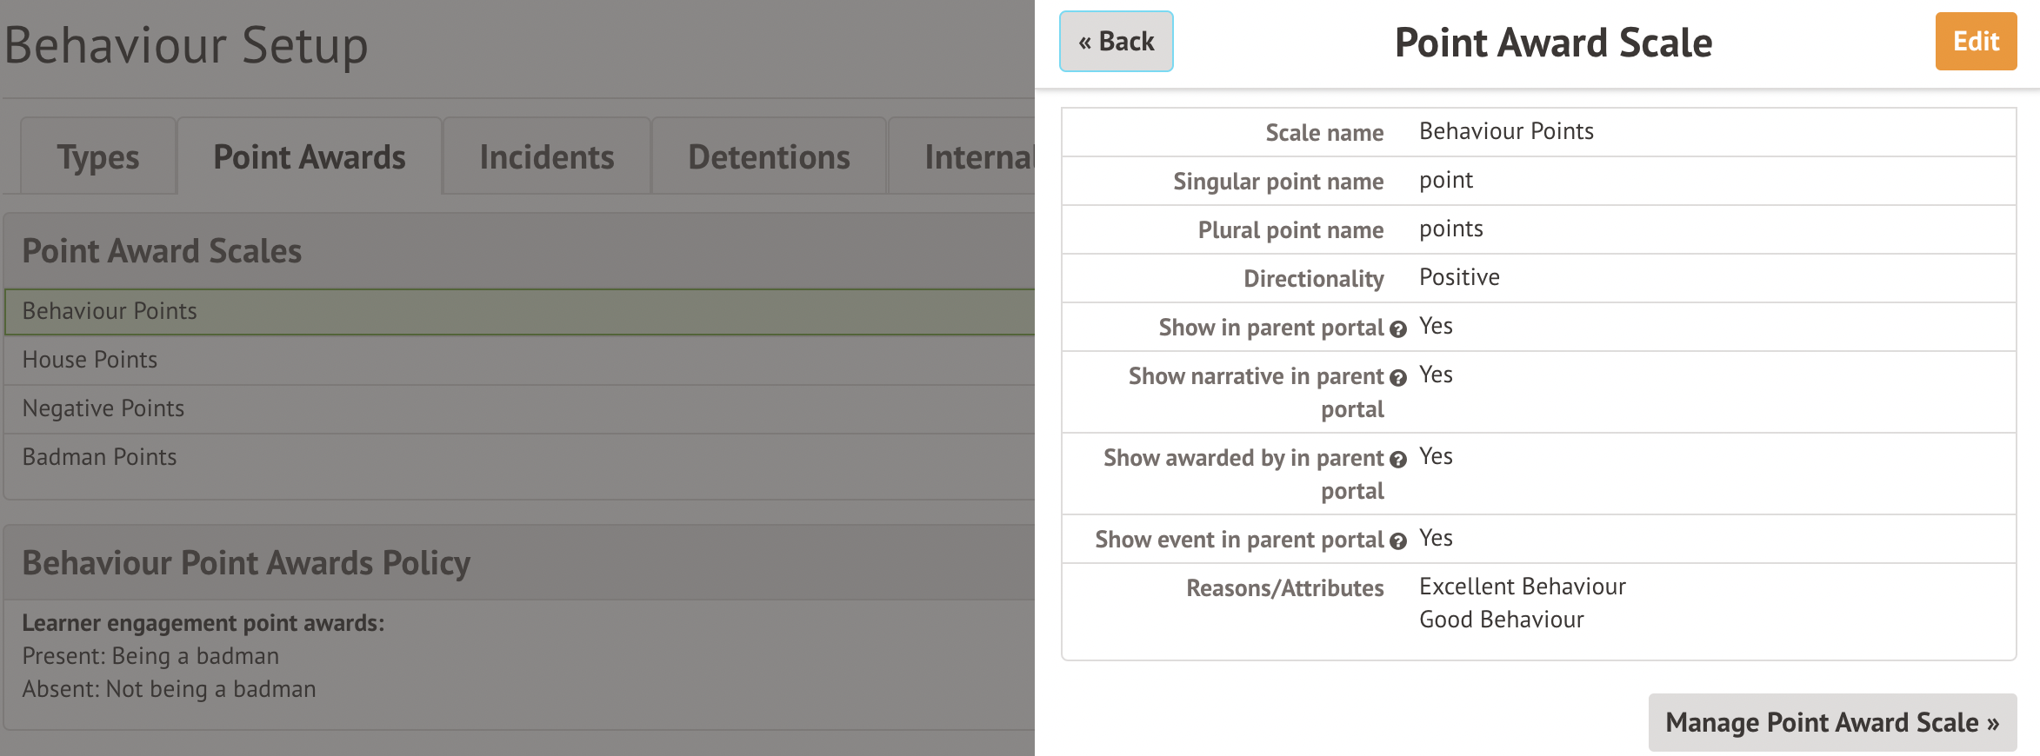Image resolution: width=2040 pixels, height=756 pixels.
Task: Open the partially visible Internal tab
Action: tap(978, 157)
